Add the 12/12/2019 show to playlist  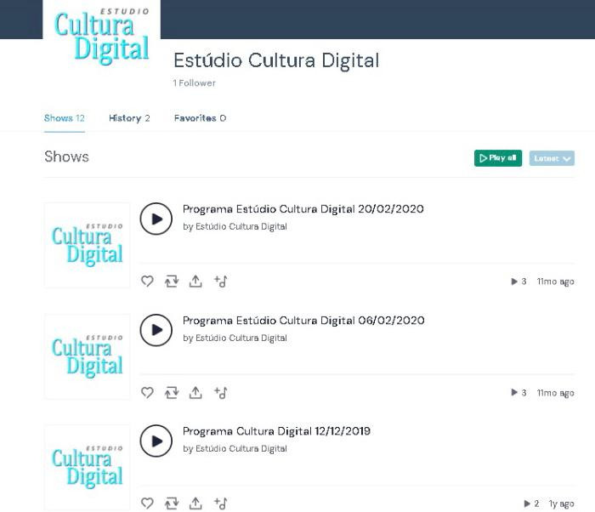click(220, 503)
